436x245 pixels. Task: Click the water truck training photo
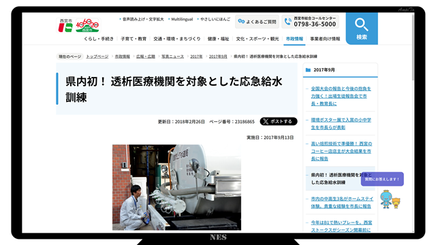coord(176,187)
